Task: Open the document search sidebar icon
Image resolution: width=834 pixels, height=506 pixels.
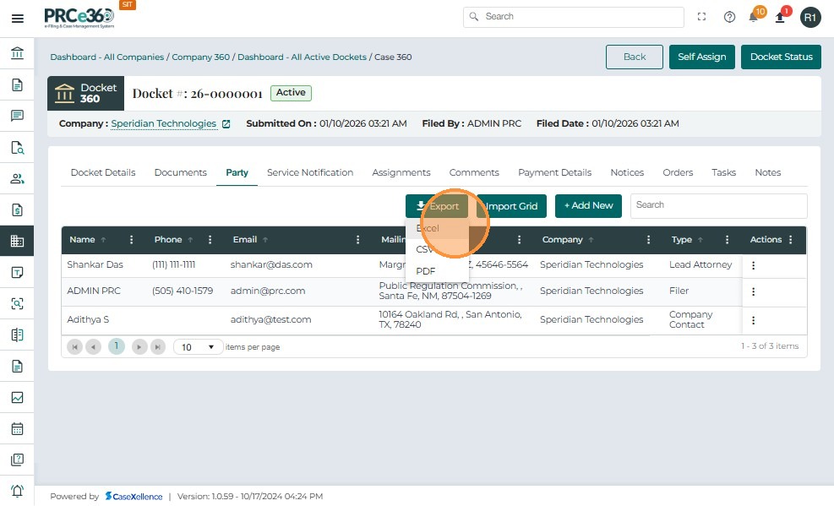Action: coord(17,147)
